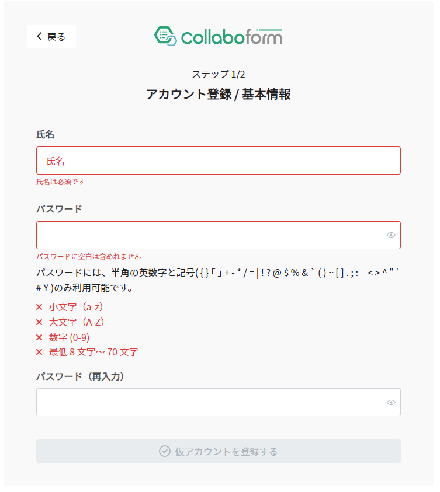The image size is (440, 492).
Task: Submit with 仮アカウントを登録する button
Action: click(219, 451)
